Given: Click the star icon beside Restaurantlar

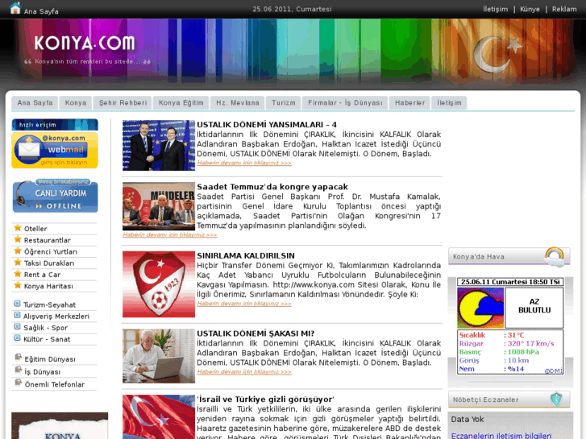Looking at the screenshot, I should (18, 239).
